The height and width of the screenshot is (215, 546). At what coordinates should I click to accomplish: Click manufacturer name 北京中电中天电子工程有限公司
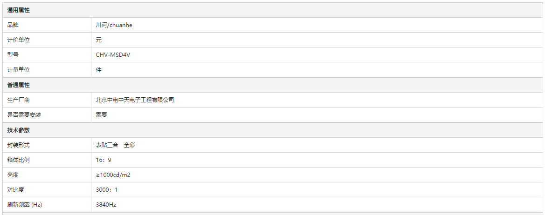coord(135,100)
